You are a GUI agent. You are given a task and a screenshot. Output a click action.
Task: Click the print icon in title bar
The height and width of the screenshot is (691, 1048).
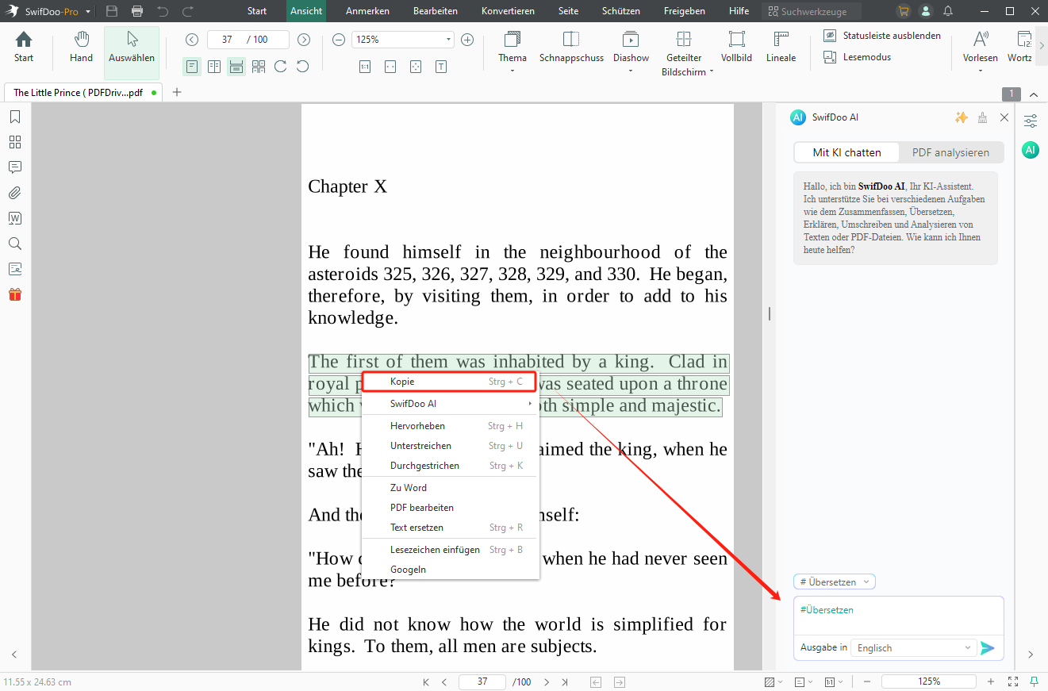point(137,11)
